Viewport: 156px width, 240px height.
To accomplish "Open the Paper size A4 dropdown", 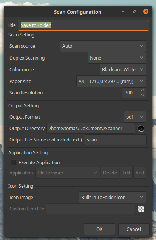I will pyautogui.click(x=111, y=82).
